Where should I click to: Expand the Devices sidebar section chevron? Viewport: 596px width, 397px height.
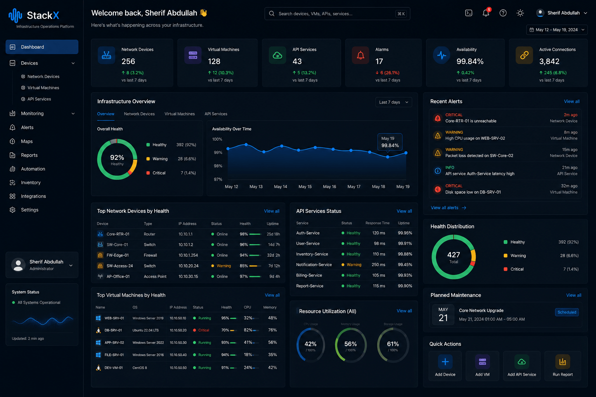(73, 63)
